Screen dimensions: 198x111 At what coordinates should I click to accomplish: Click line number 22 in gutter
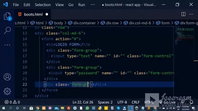25,84
